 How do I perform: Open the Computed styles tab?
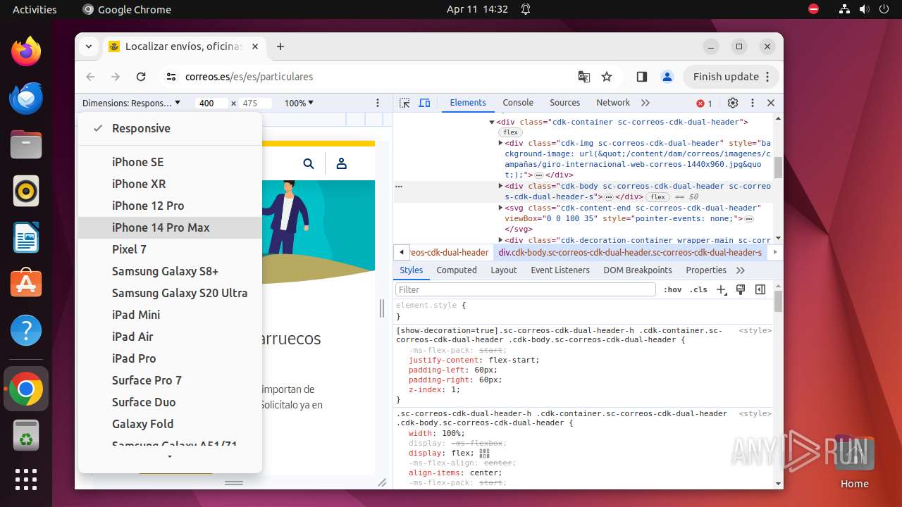pos(457,270)
